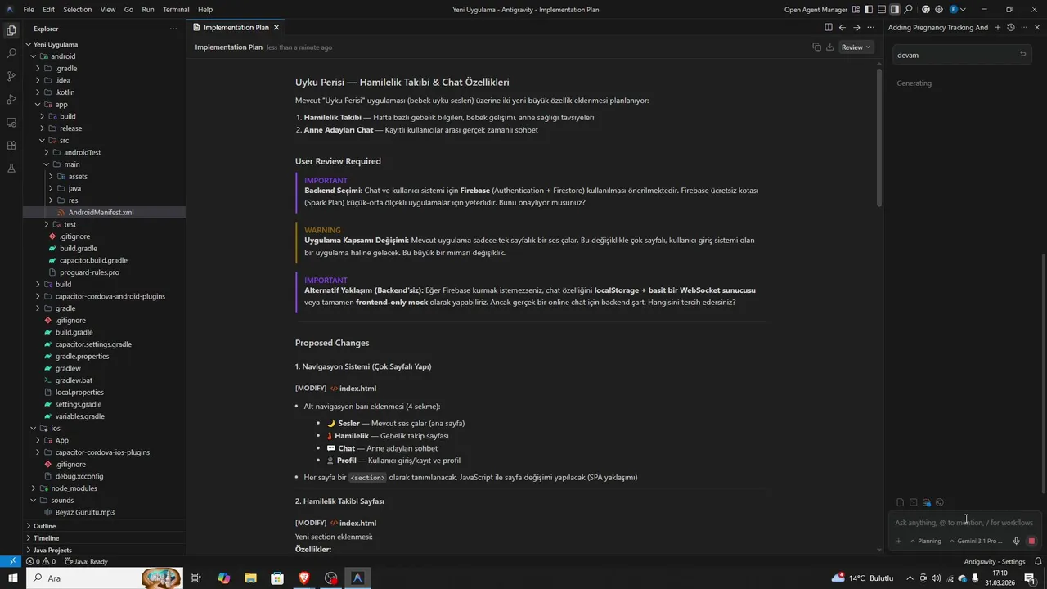The height and width of the screenshot is (589, 1047).
Task: Click the file artifact icon above chat input
Action: 901,503
